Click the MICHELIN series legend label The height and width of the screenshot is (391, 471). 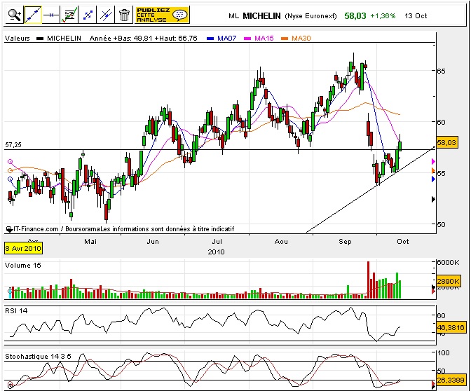tap(64, 38)
